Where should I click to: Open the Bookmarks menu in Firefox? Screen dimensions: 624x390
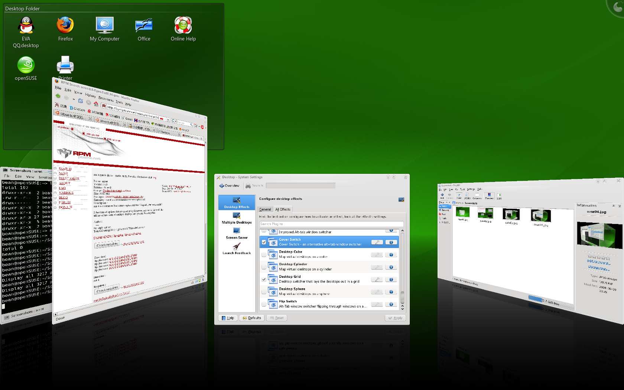pos(106,99)
